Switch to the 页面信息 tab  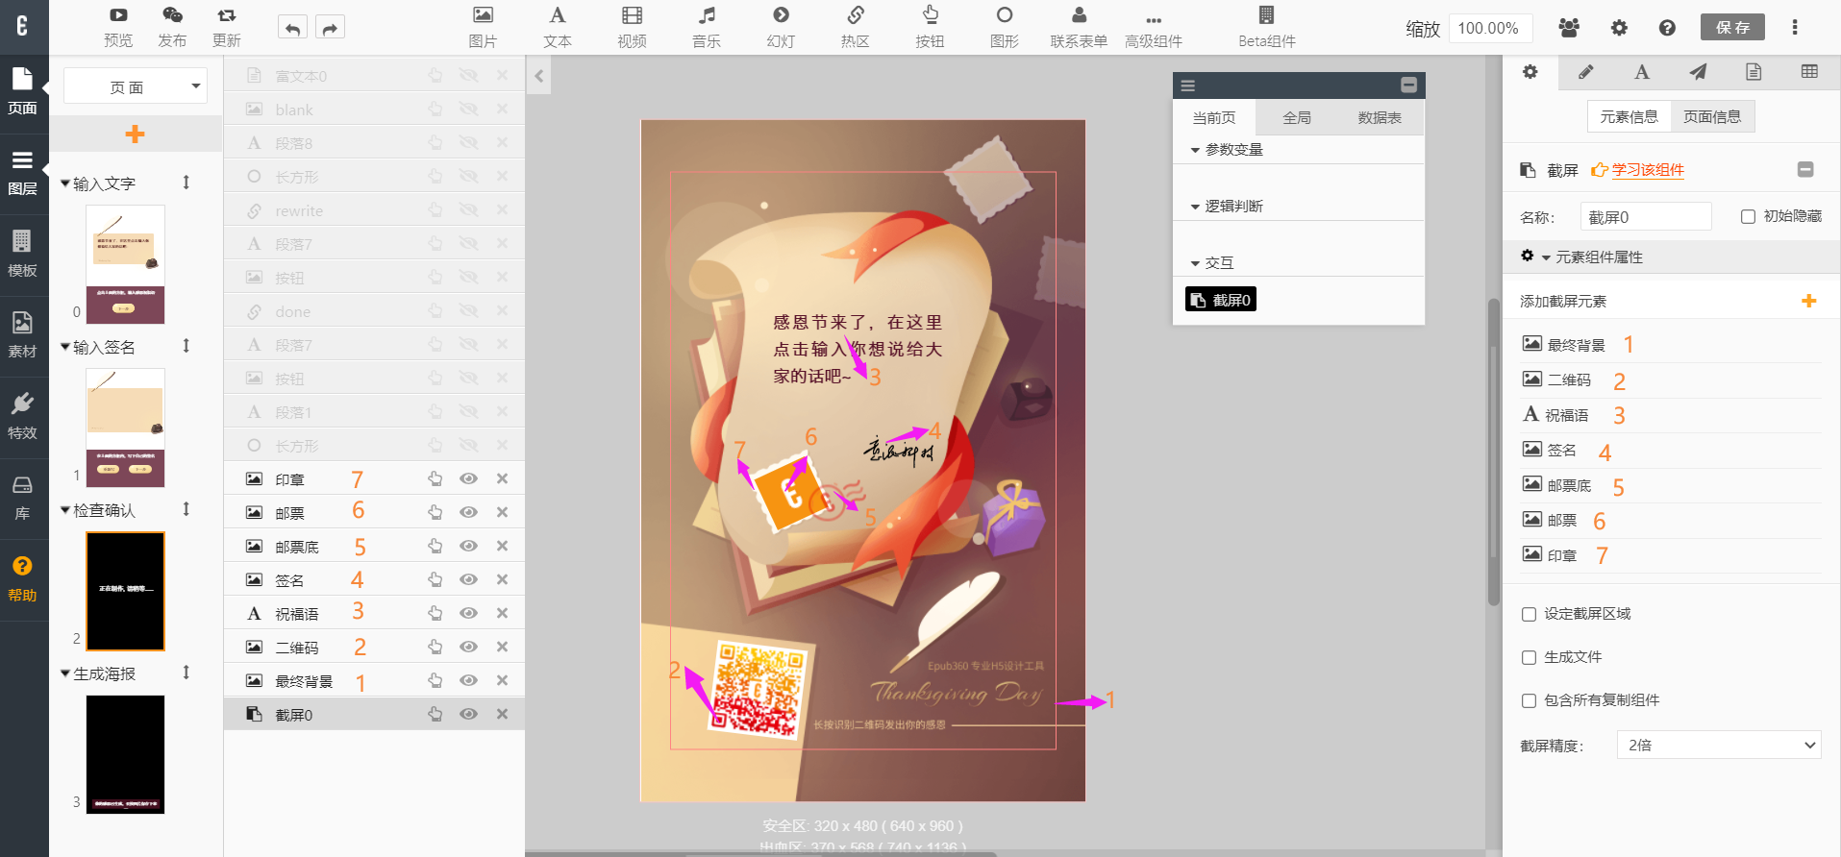click(x=1712, y=116)
